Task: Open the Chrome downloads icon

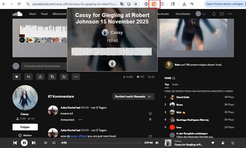Action: coord(184,4)
